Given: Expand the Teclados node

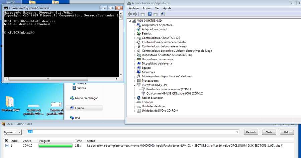Looking at the screenshot, I should click(x=134, y=102).
